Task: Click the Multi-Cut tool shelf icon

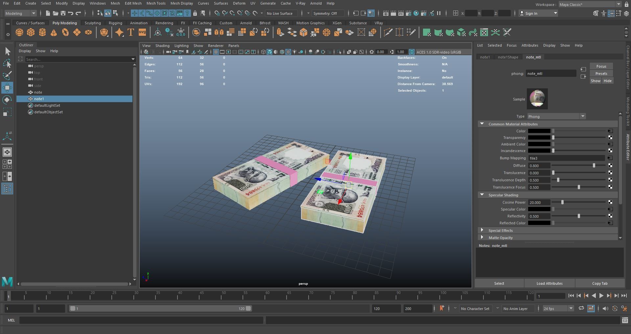Action: pyautogui.click(x=388, y=33)
